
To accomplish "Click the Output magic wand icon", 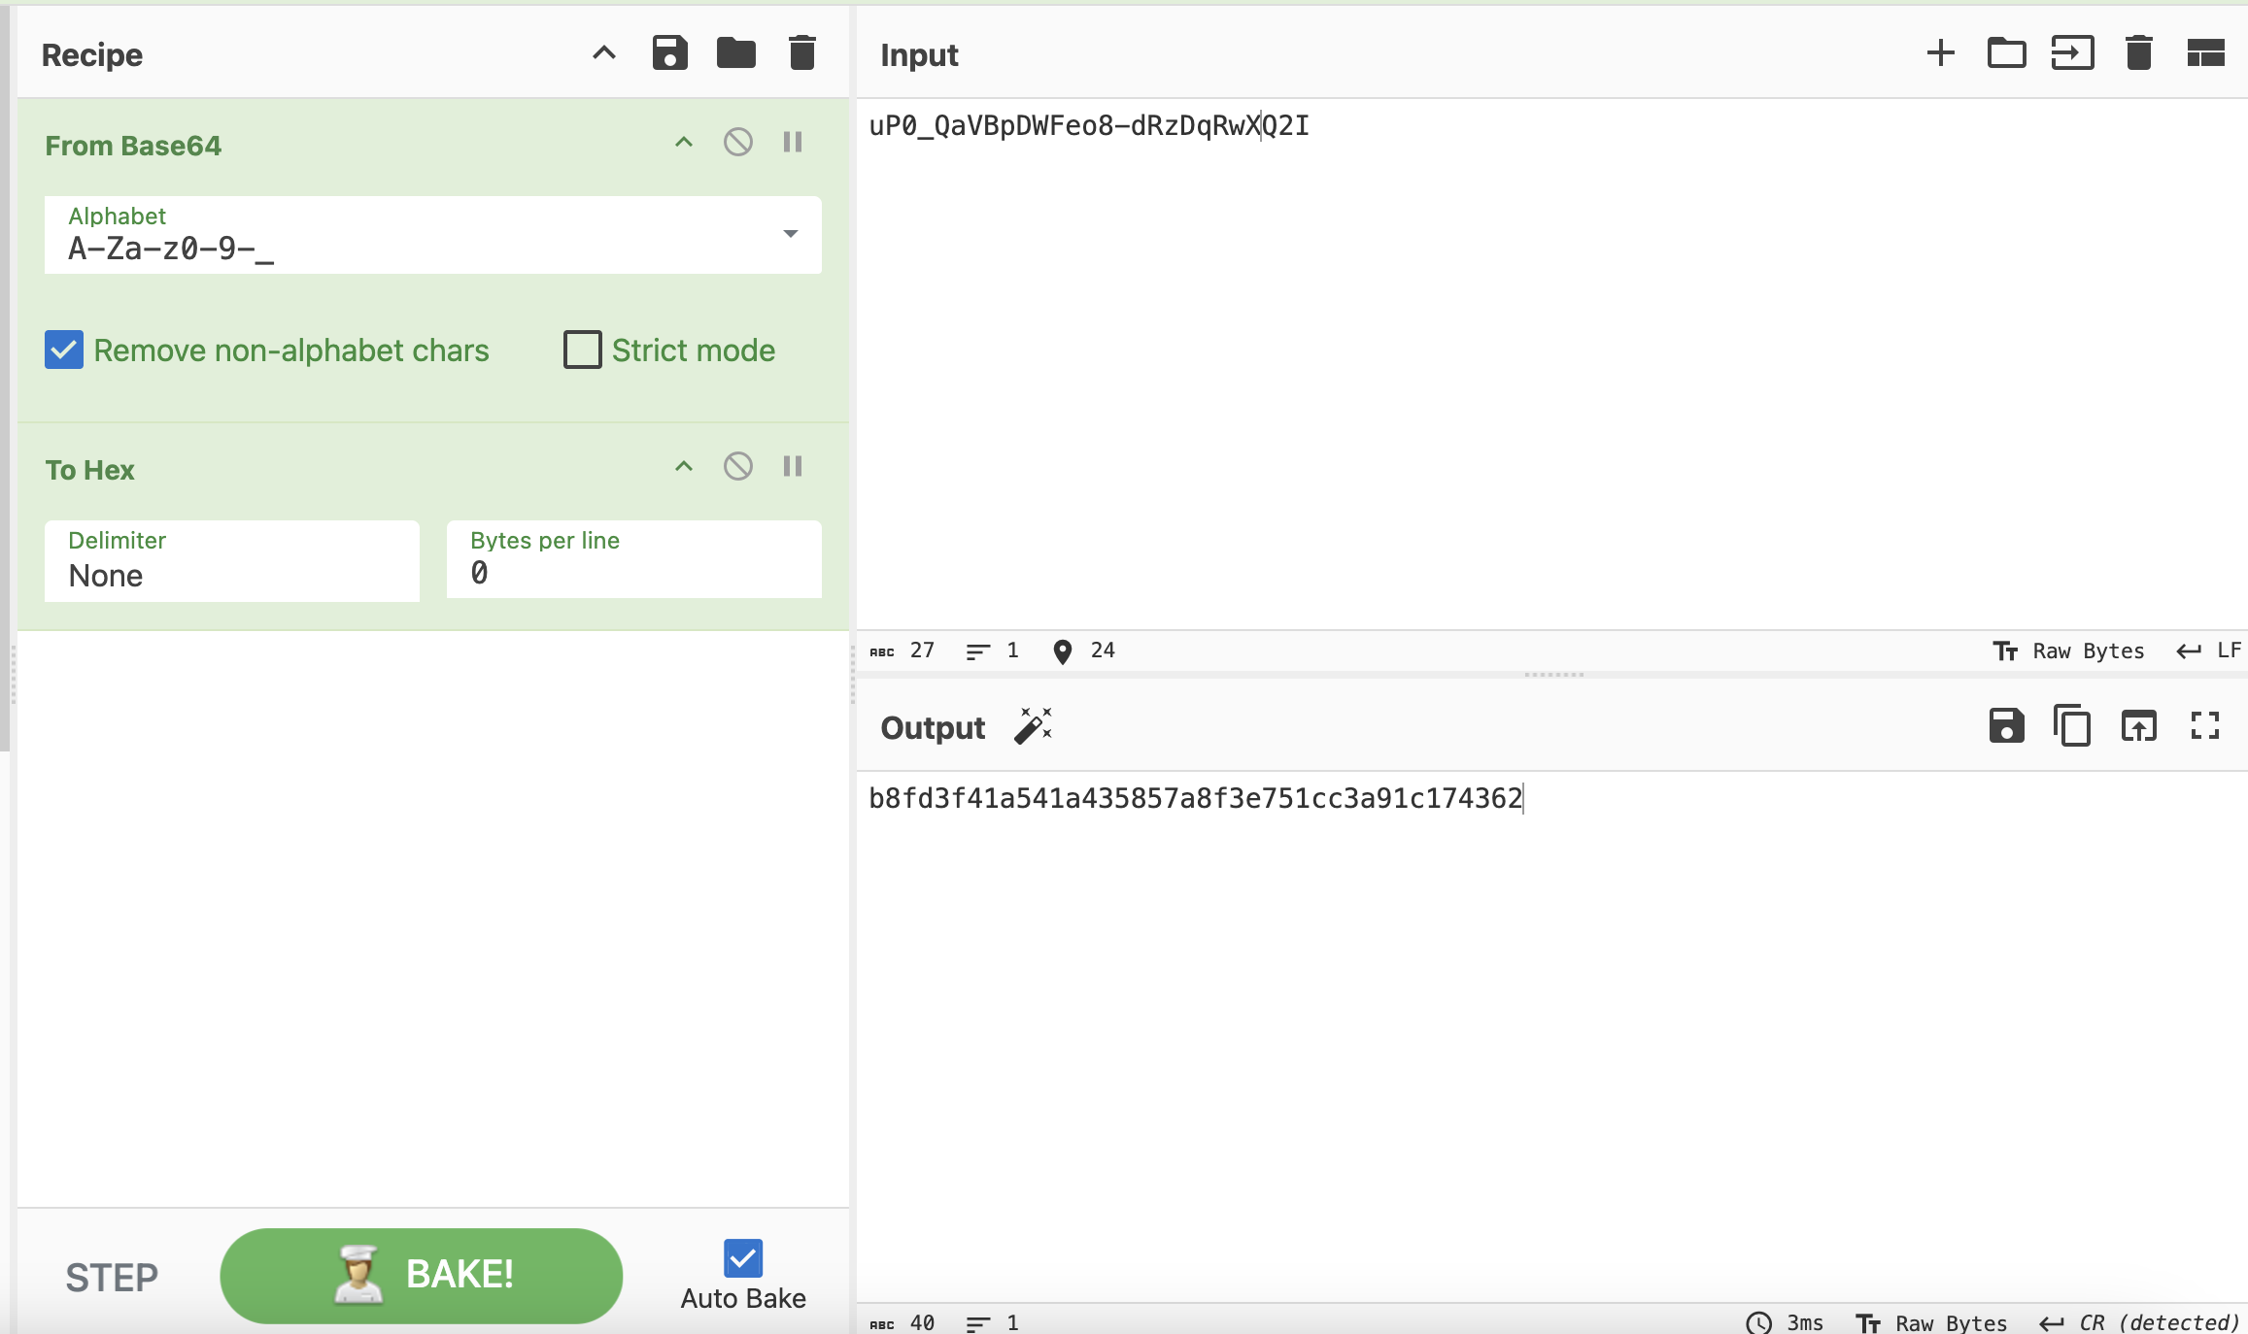I will tap(1034, 726).
